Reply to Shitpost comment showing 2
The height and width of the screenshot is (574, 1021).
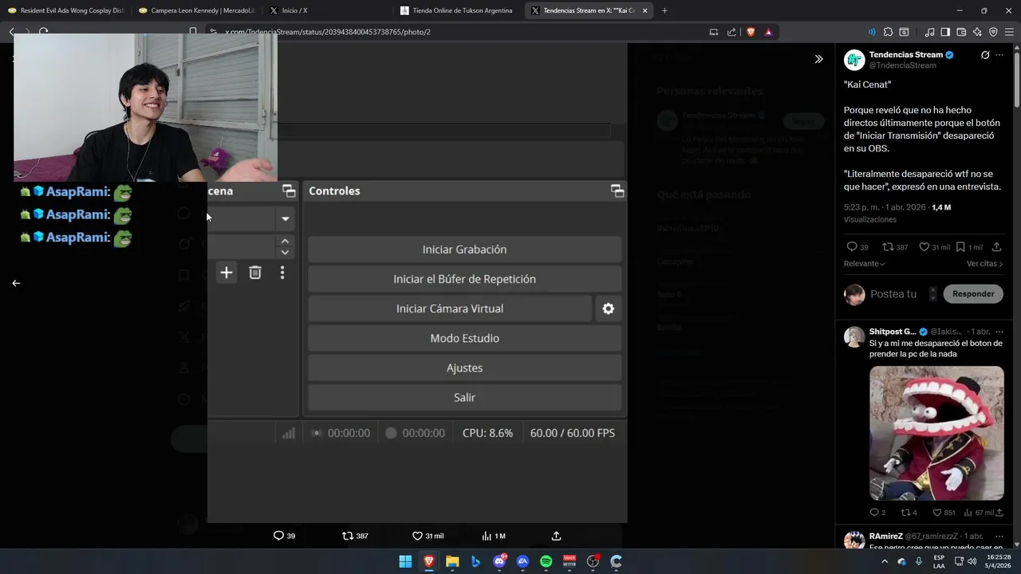coord(877,513)
